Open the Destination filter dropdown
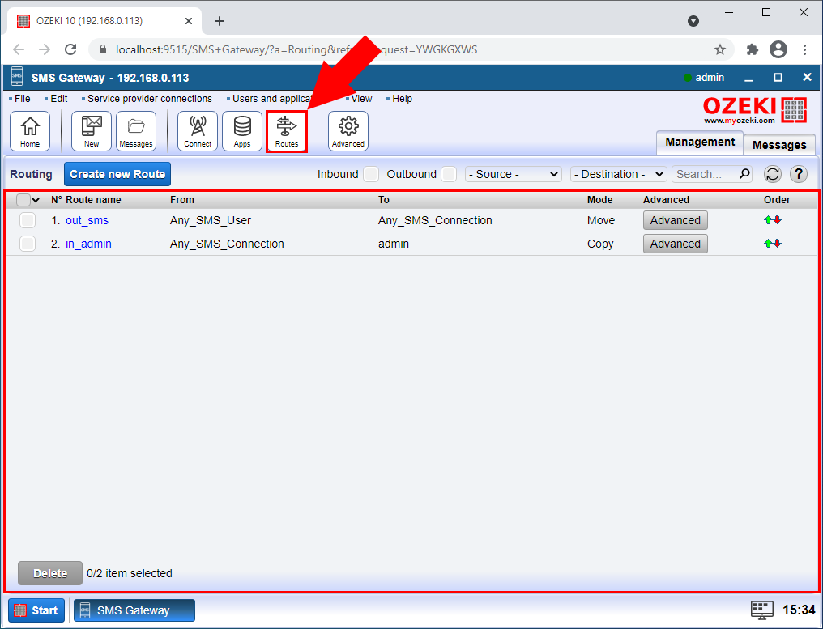This screenshot has height=629, width=823. click(x=618, y=174)
